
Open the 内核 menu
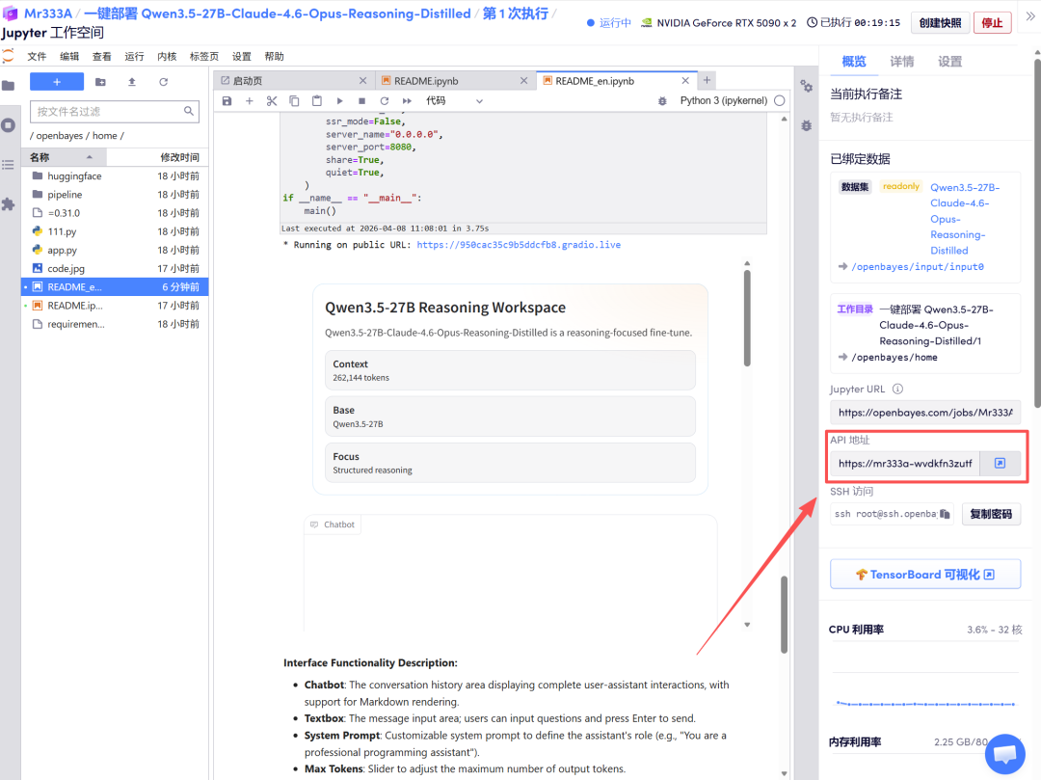(x=167, y=57)
